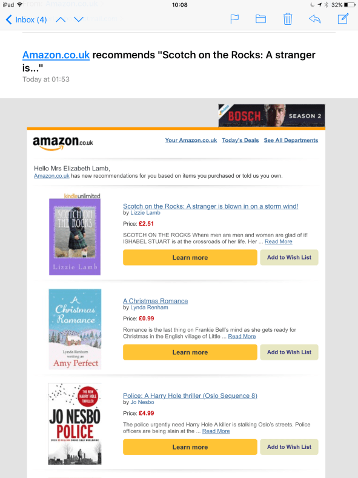Move email to a folder
Screen dimensions: 358x478
[x=260, y=19]
